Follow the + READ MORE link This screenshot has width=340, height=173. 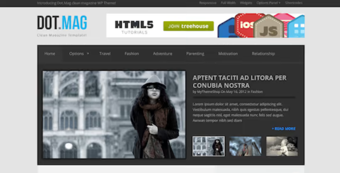coord(284,129)
